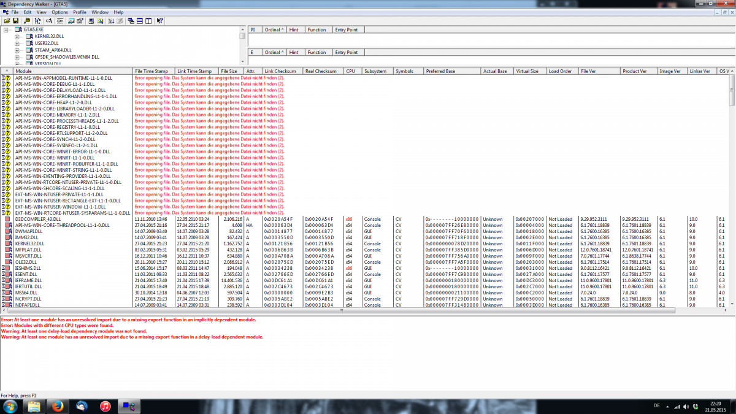Click the module Properties toolbar icon

pos(80,21)
